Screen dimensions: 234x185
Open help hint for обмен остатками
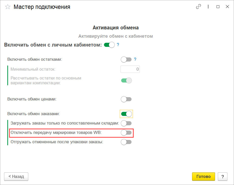[x=135, y=59]
